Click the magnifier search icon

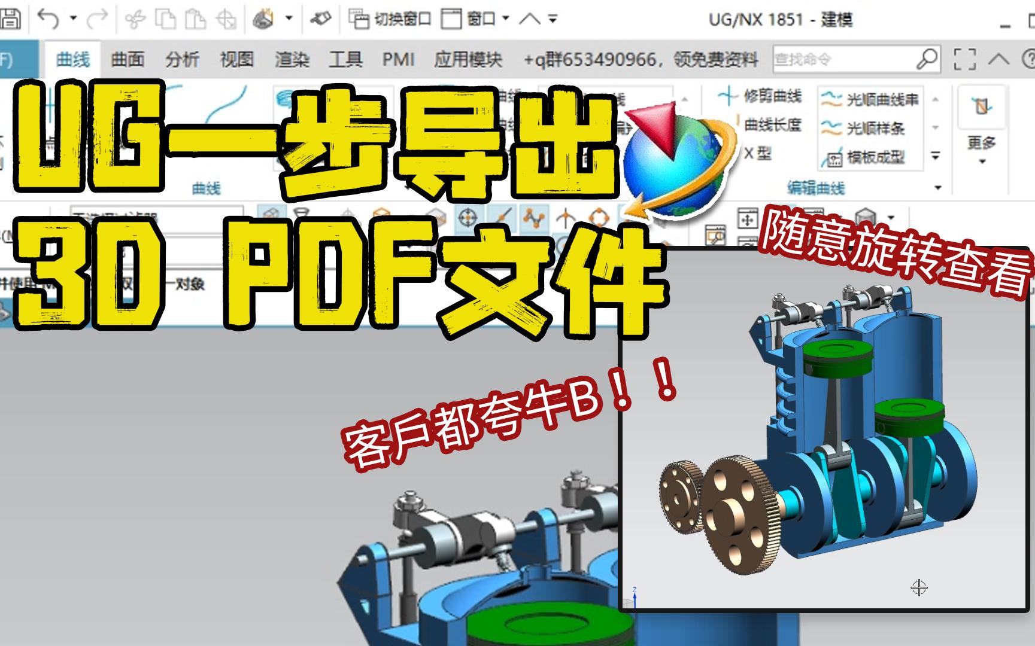927,59
